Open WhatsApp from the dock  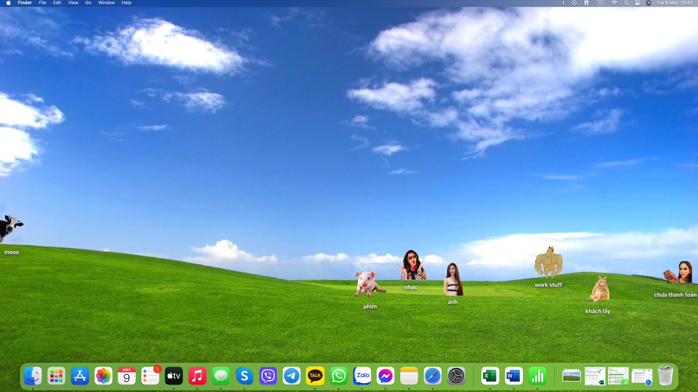338,376
